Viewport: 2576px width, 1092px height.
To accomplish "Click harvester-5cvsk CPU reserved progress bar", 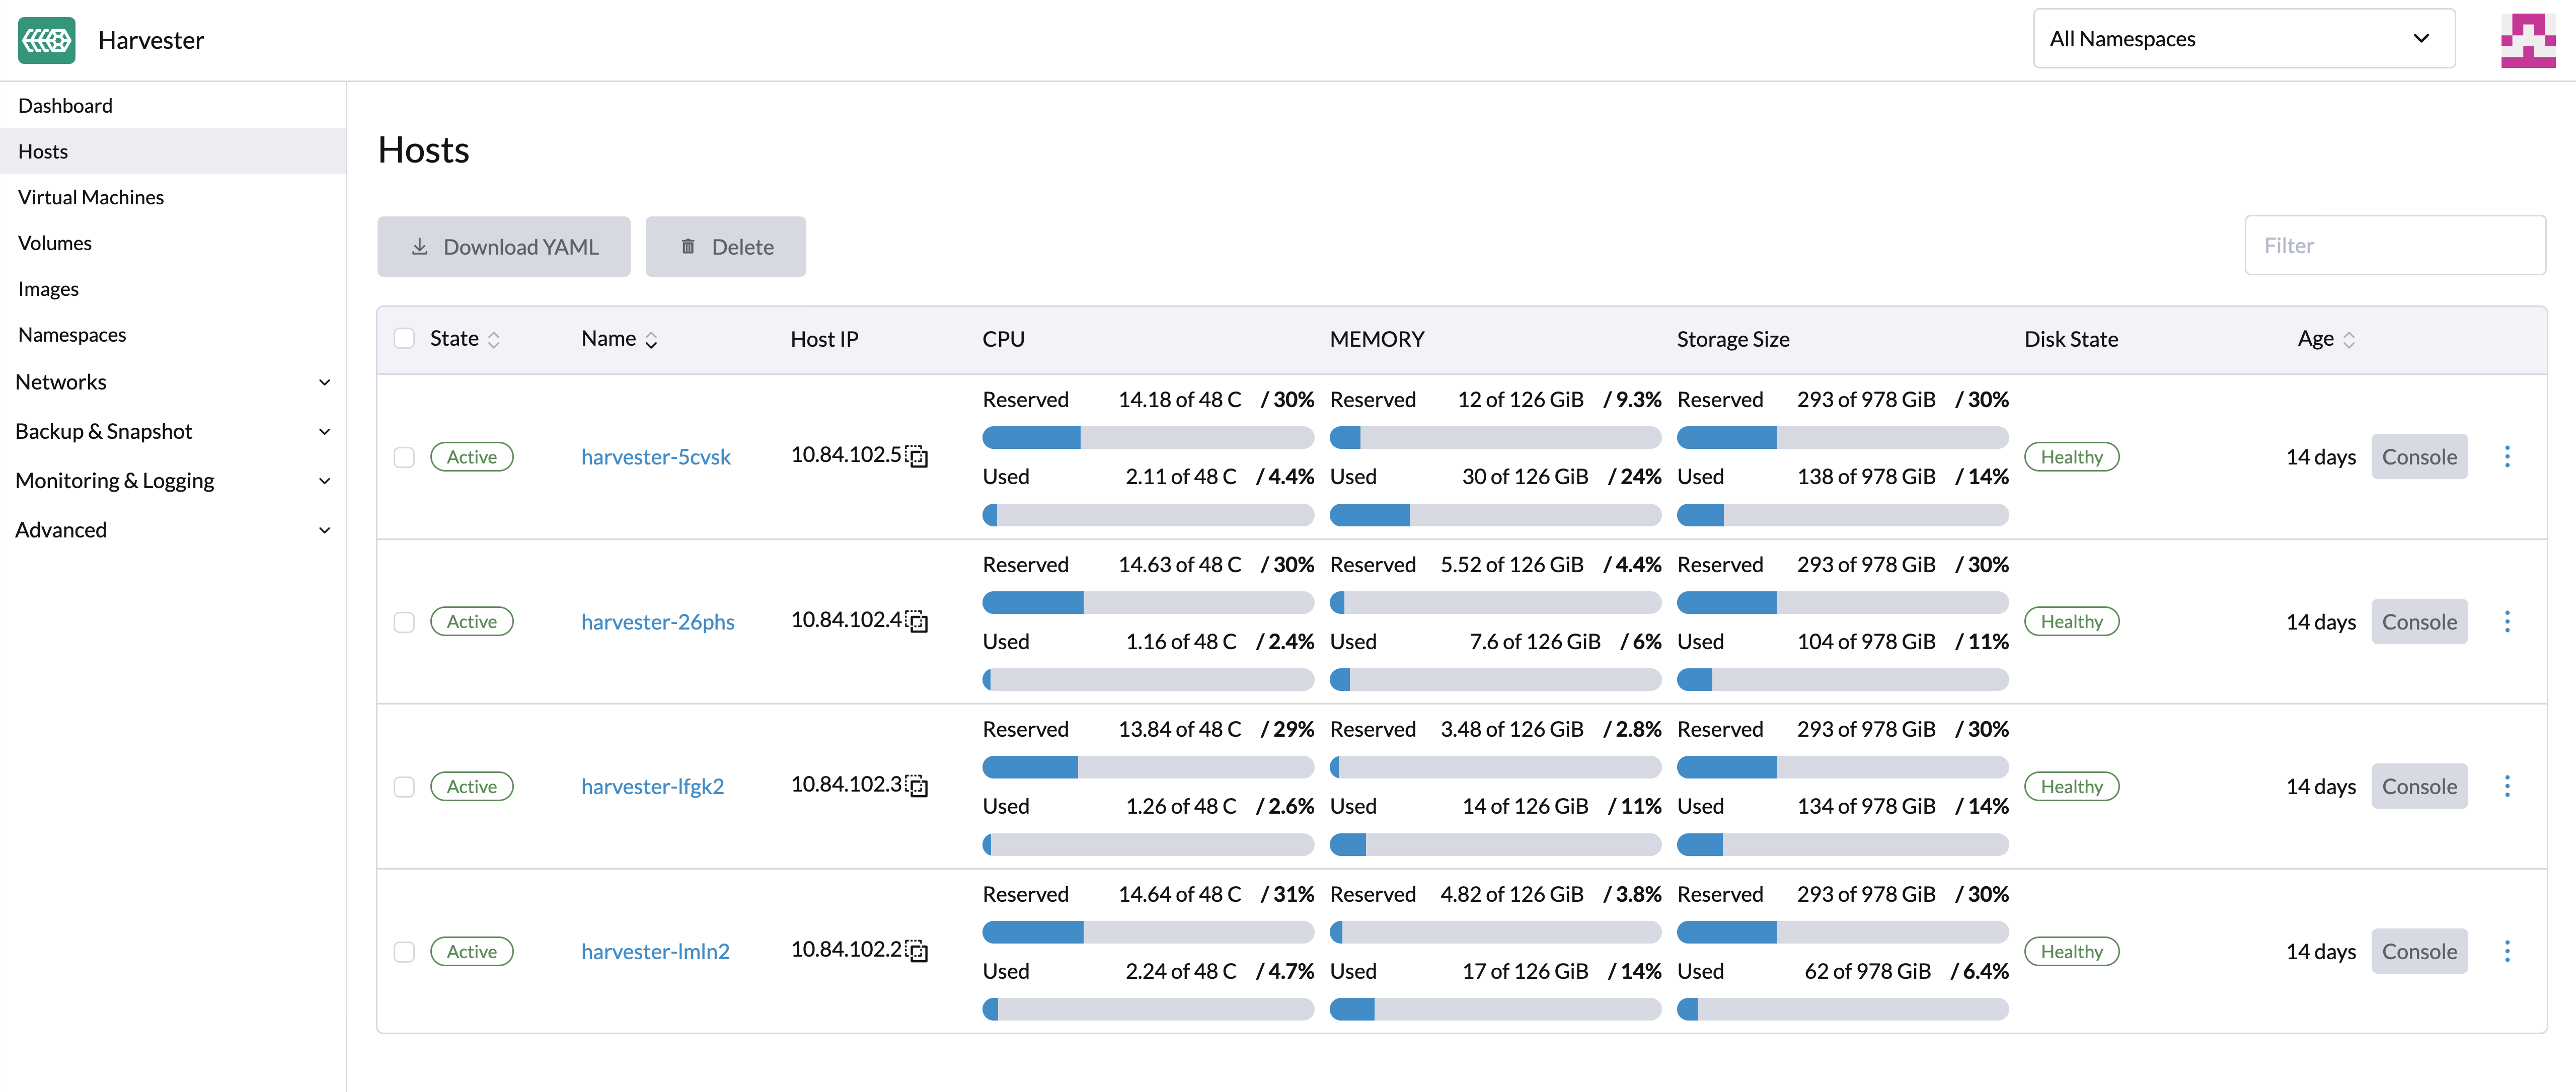I will 1147,437.
